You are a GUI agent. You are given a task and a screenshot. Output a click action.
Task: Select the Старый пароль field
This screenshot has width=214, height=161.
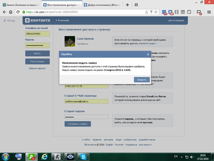click(86, 117)
